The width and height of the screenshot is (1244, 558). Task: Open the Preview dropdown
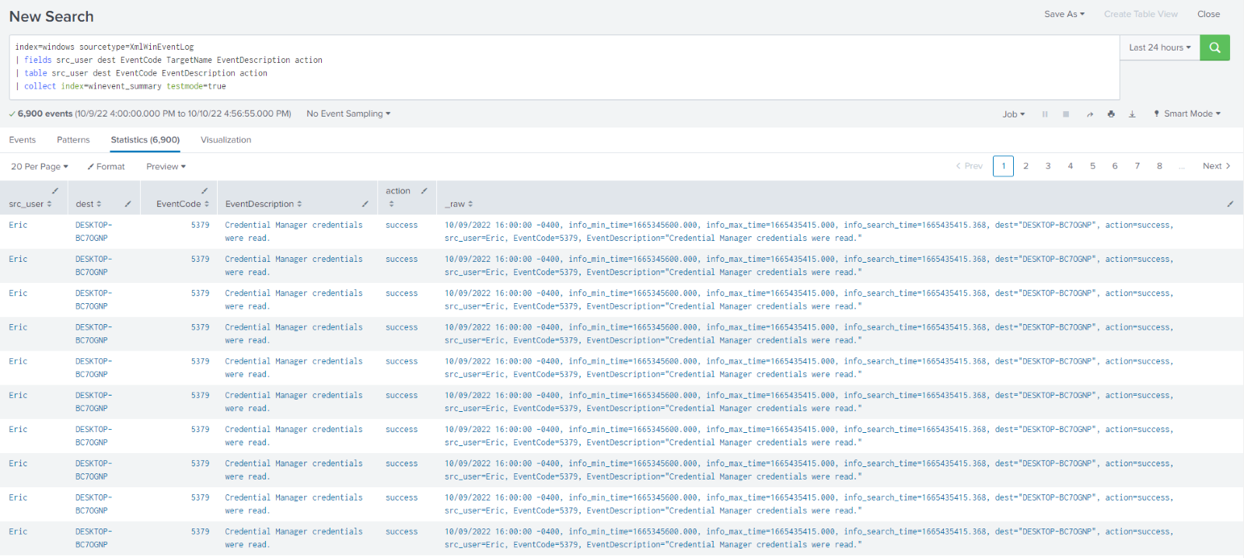pyautogui.click(x=166, y=166)
